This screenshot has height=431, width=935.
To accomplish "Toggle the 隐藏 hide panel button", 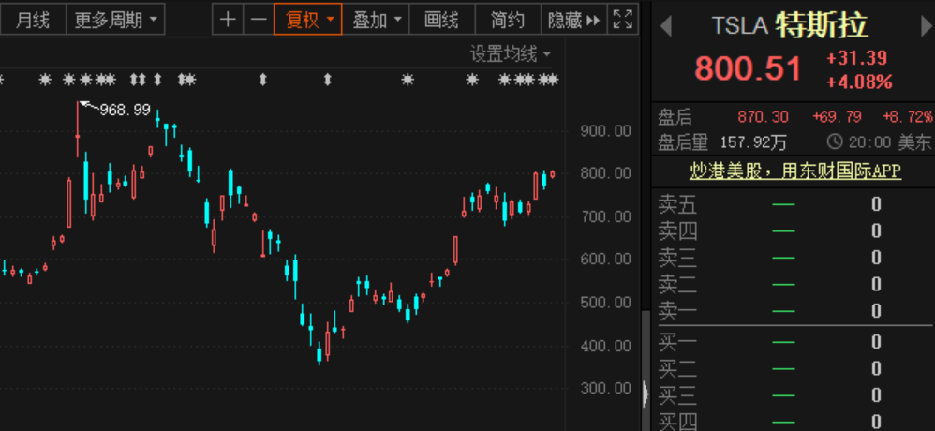I will pyautogui.click(x=572, y=19).
